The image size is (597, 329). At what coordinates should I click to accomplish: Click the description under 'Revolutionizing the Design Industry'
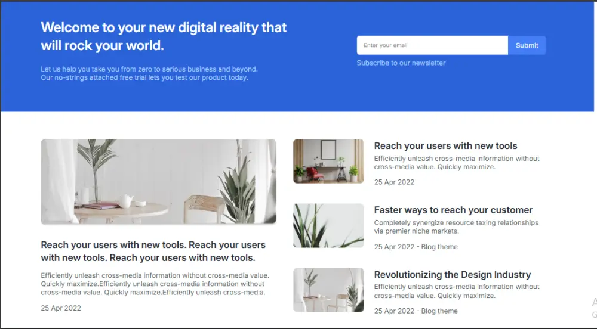pos(457,291)
